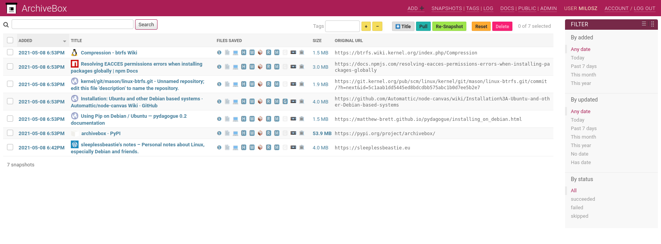
Task: Select the archivebox · PyPI row checkbox
Action: (10, 133)
